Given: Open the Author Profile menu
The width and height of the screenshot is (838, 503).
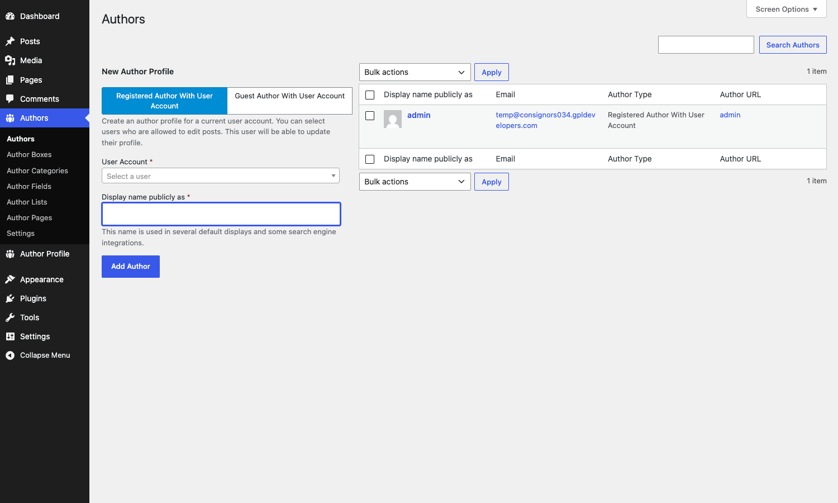Looking at the screenshot, I should tap(45, 254).
